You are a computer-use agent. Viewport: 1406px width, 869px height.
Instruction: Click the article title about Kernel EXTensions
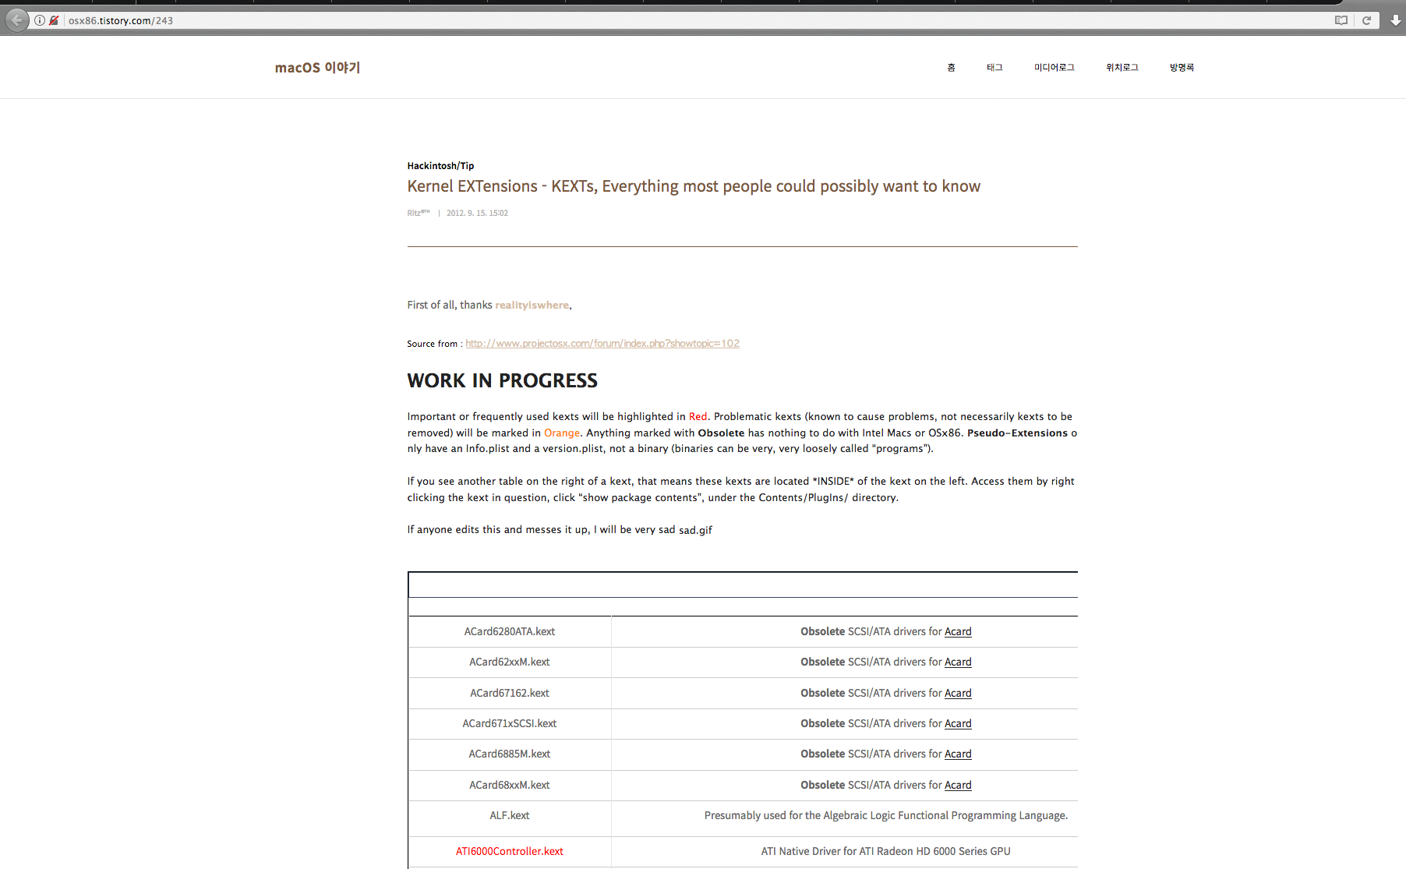[694, 186]
